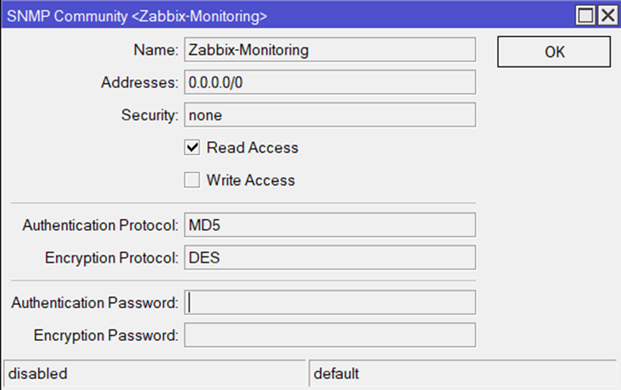Uncheck the Read Access checkbox

pos(192,148)
